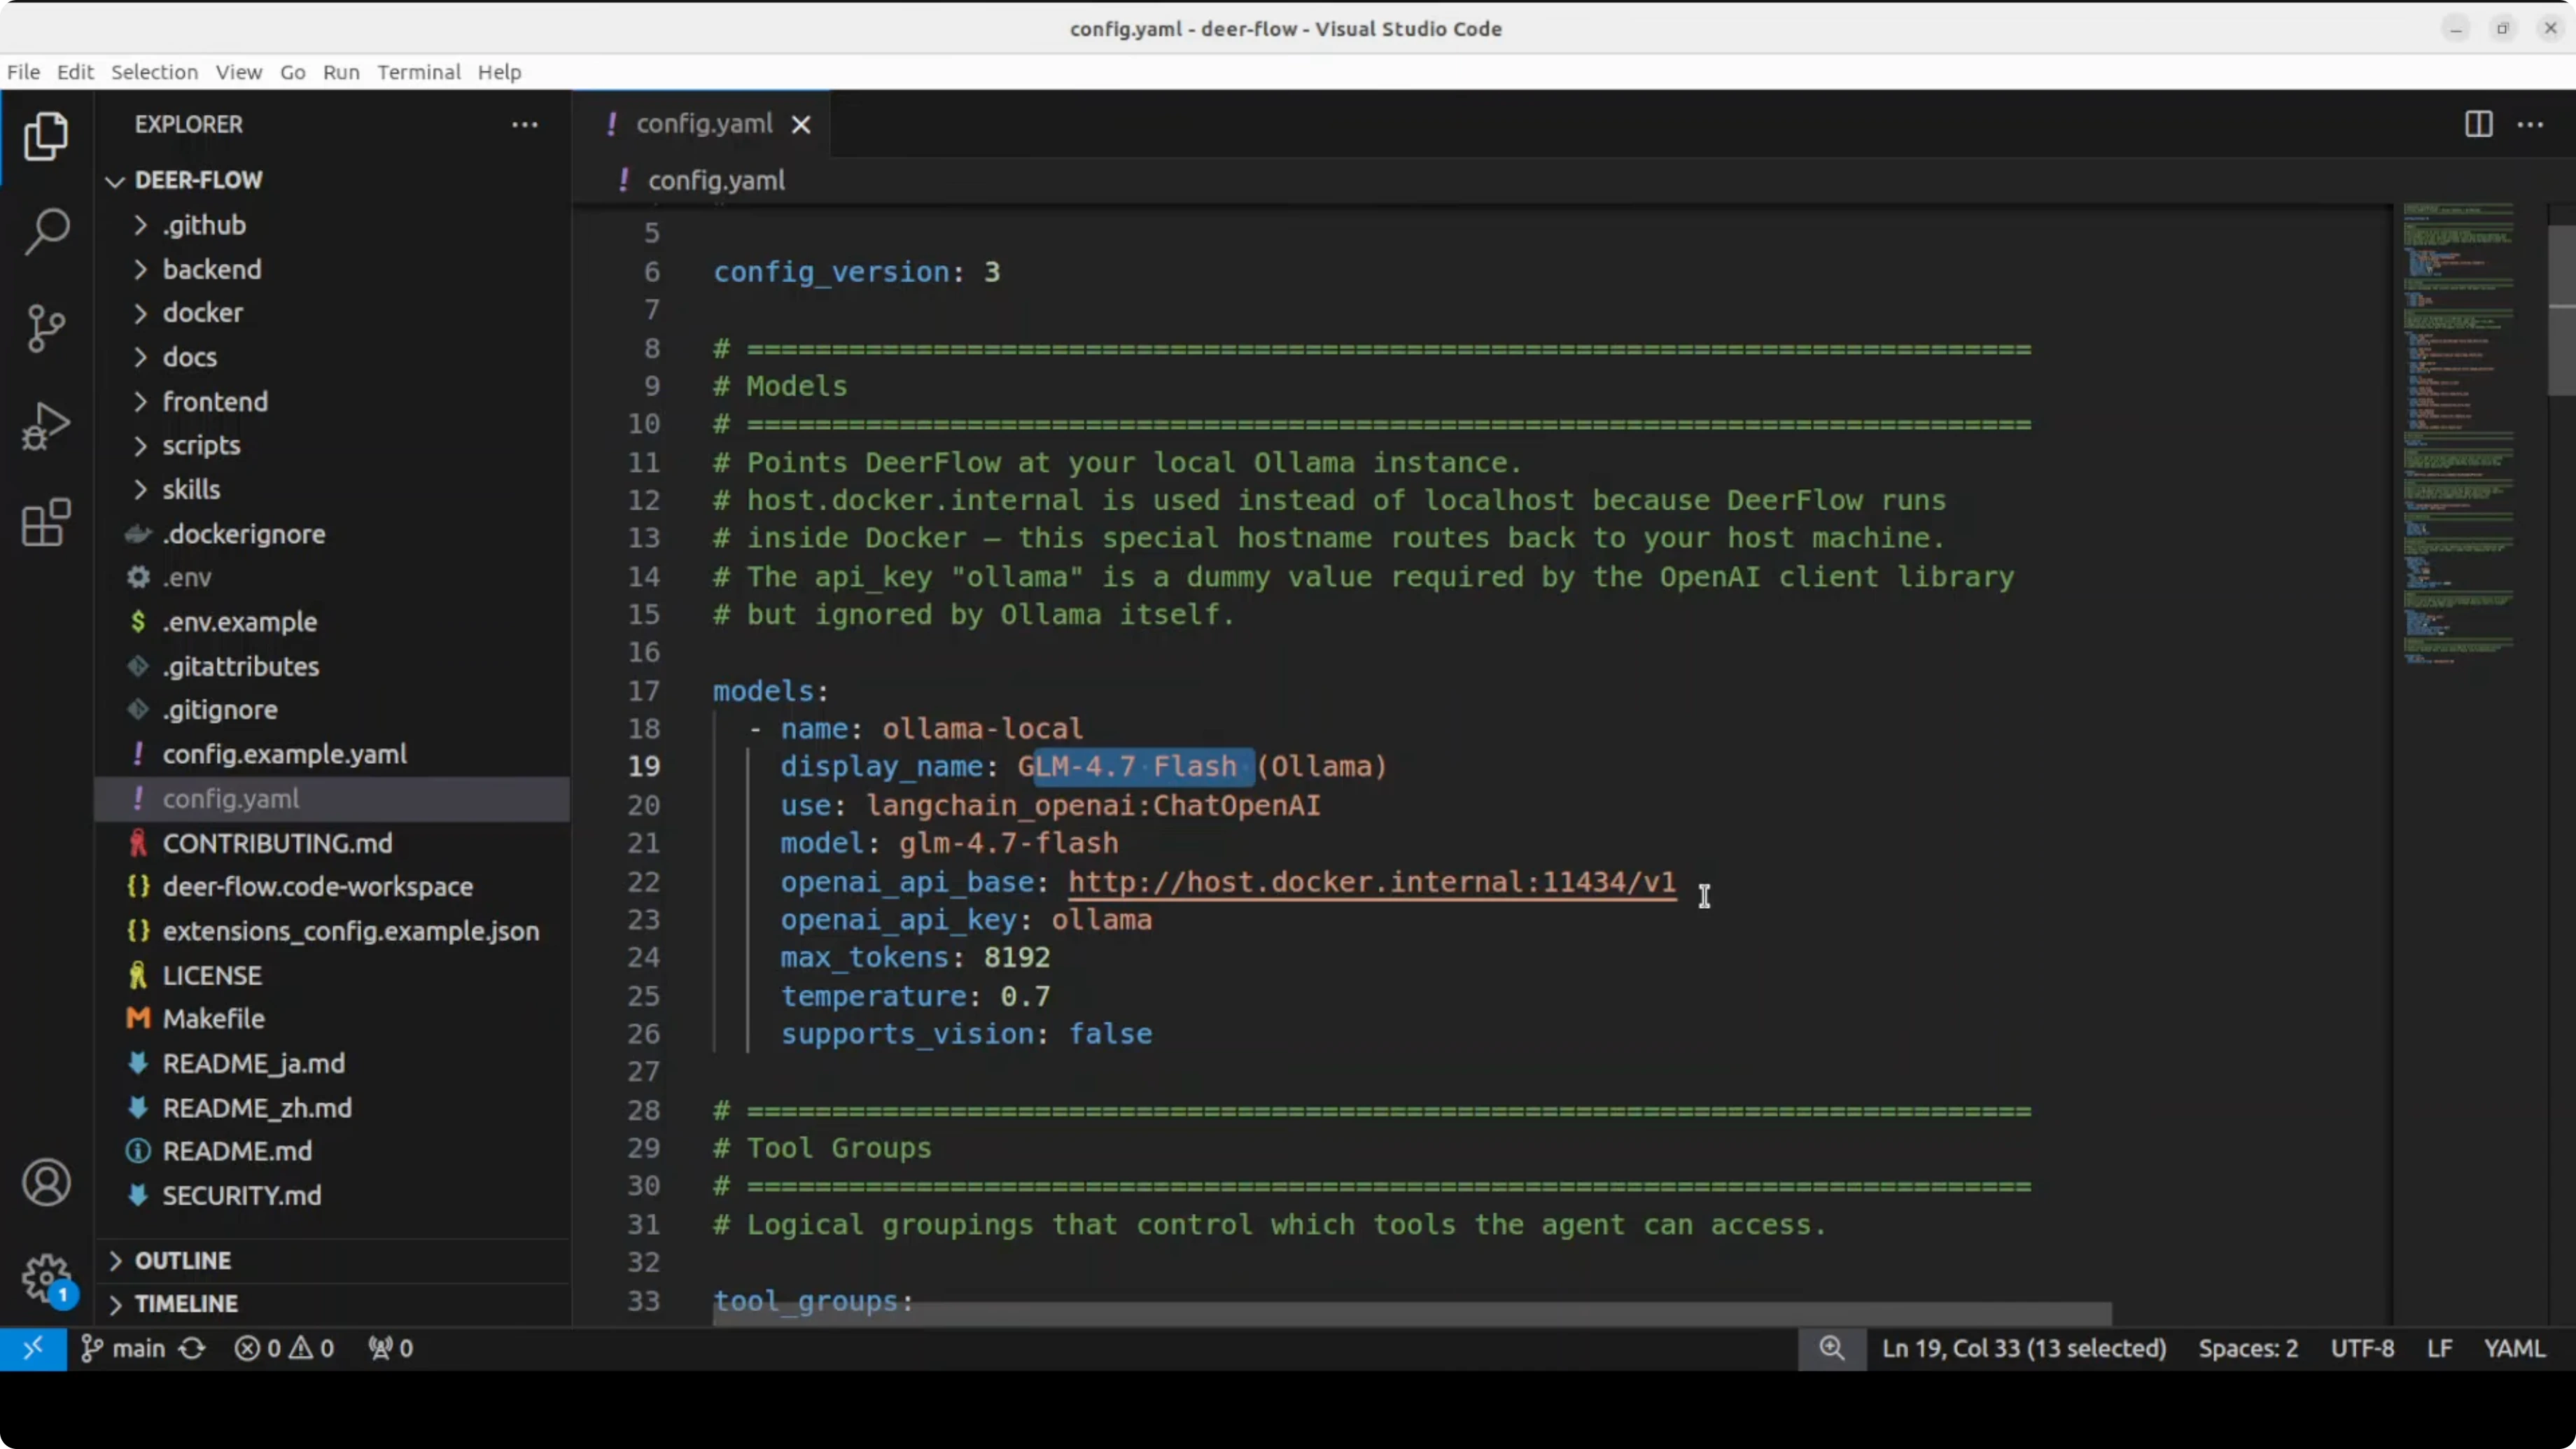Open Explorer views and more actions
The image size is (2576, 1449).
(x=525, y=125)
